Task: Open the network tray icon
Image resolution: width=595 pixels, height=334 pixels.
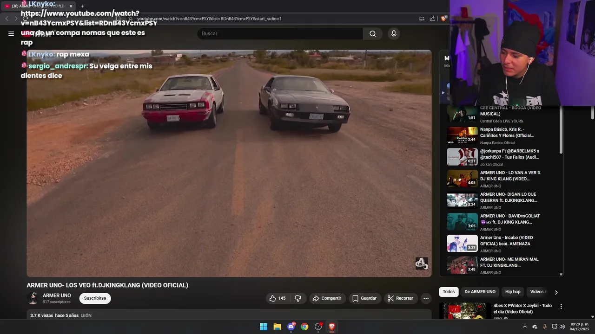Action: pyautogui.click(x=555, y=327)
